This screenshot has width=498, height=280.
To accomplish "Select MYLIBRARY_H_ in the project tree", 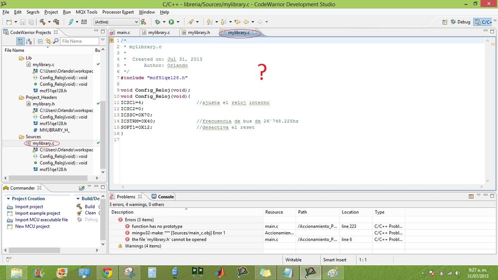I will tap(55, 130).
